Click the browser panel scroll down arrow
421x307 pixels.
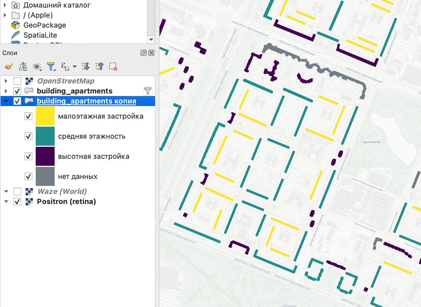(151, 39)
